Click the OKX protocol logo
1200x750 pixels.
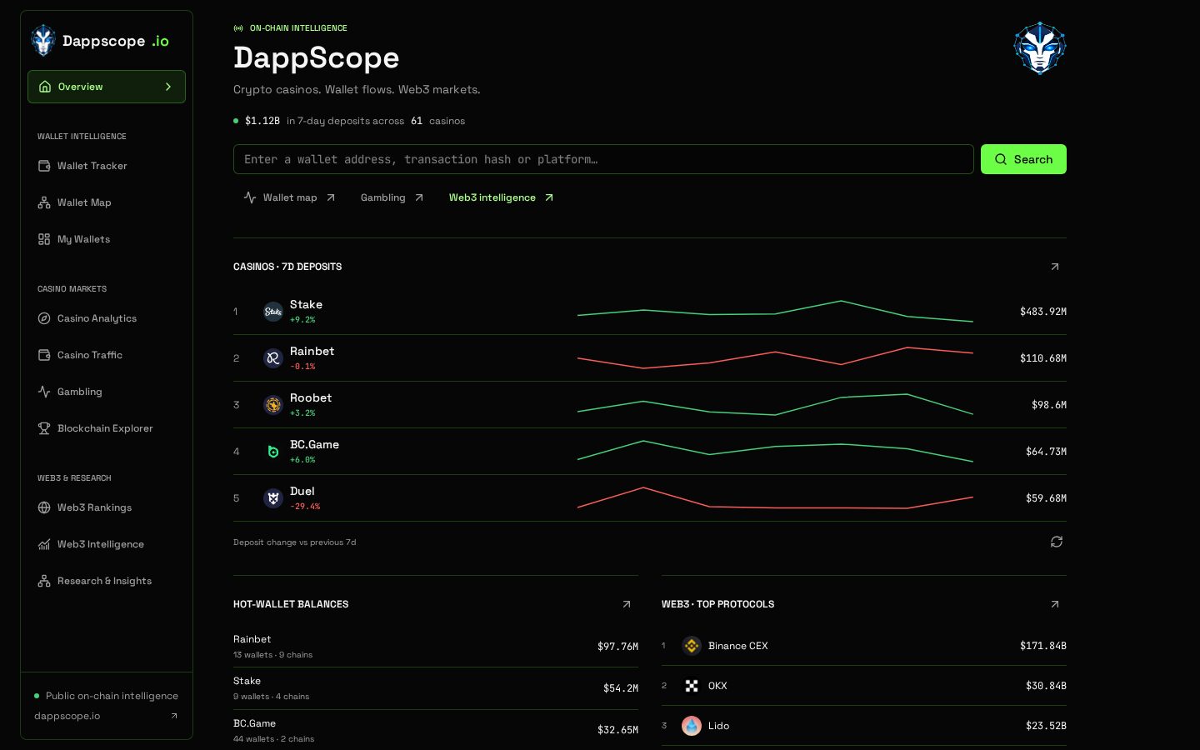click(692, 686)
